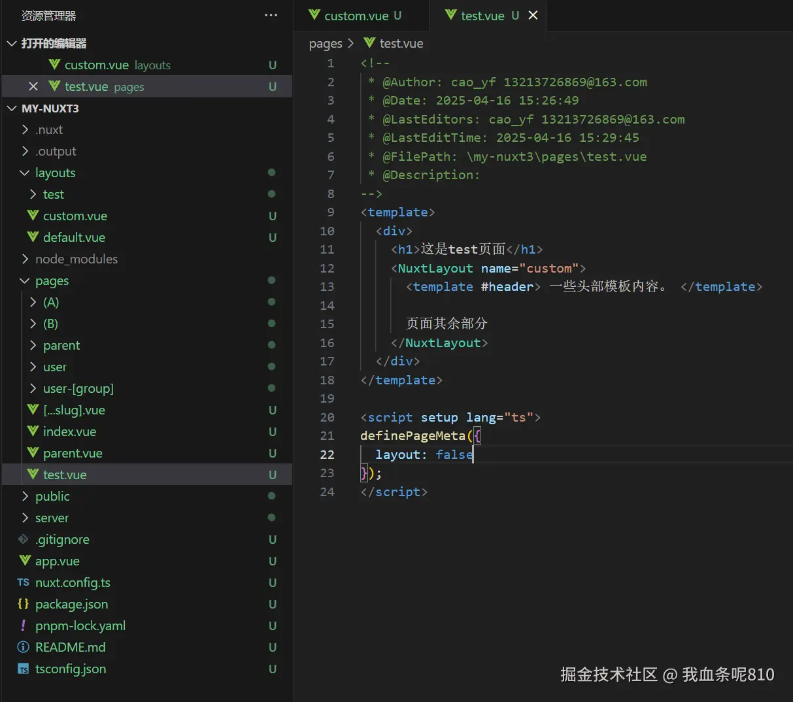This screenshot has height=702, width=793.
Task: Click the Vue icon of app.vue
Action: (25, 560)
